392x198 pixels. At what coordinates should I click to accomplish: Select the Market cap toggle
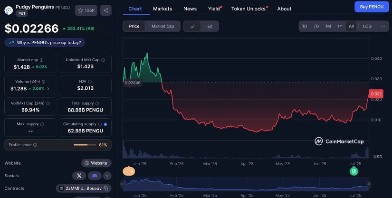[x=163, y=26]
